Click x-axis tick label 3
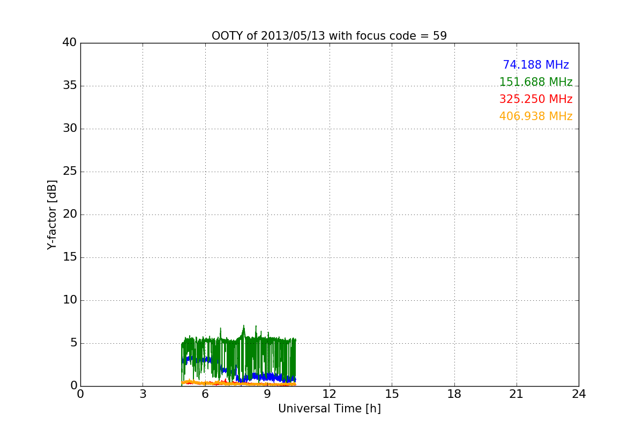The image size is (643, 429). click(143, 394)
